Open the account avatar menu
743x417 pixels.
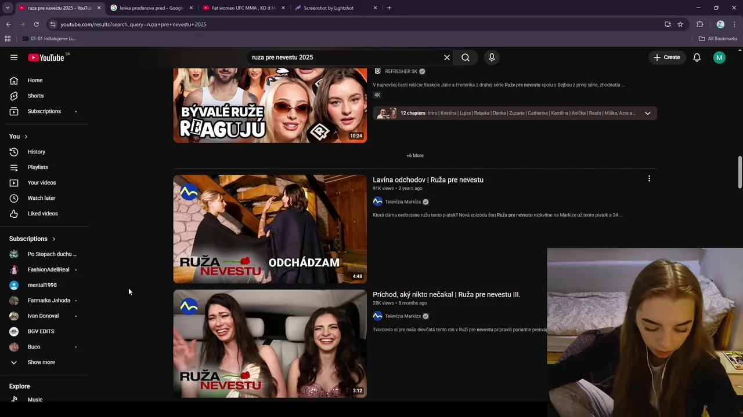[x=719, y=57]
